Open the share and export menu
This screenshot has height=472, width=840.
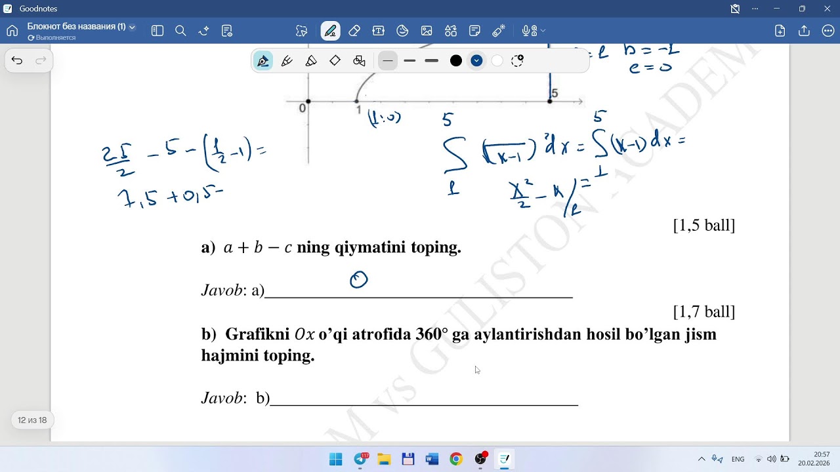[x=804, y=31]
